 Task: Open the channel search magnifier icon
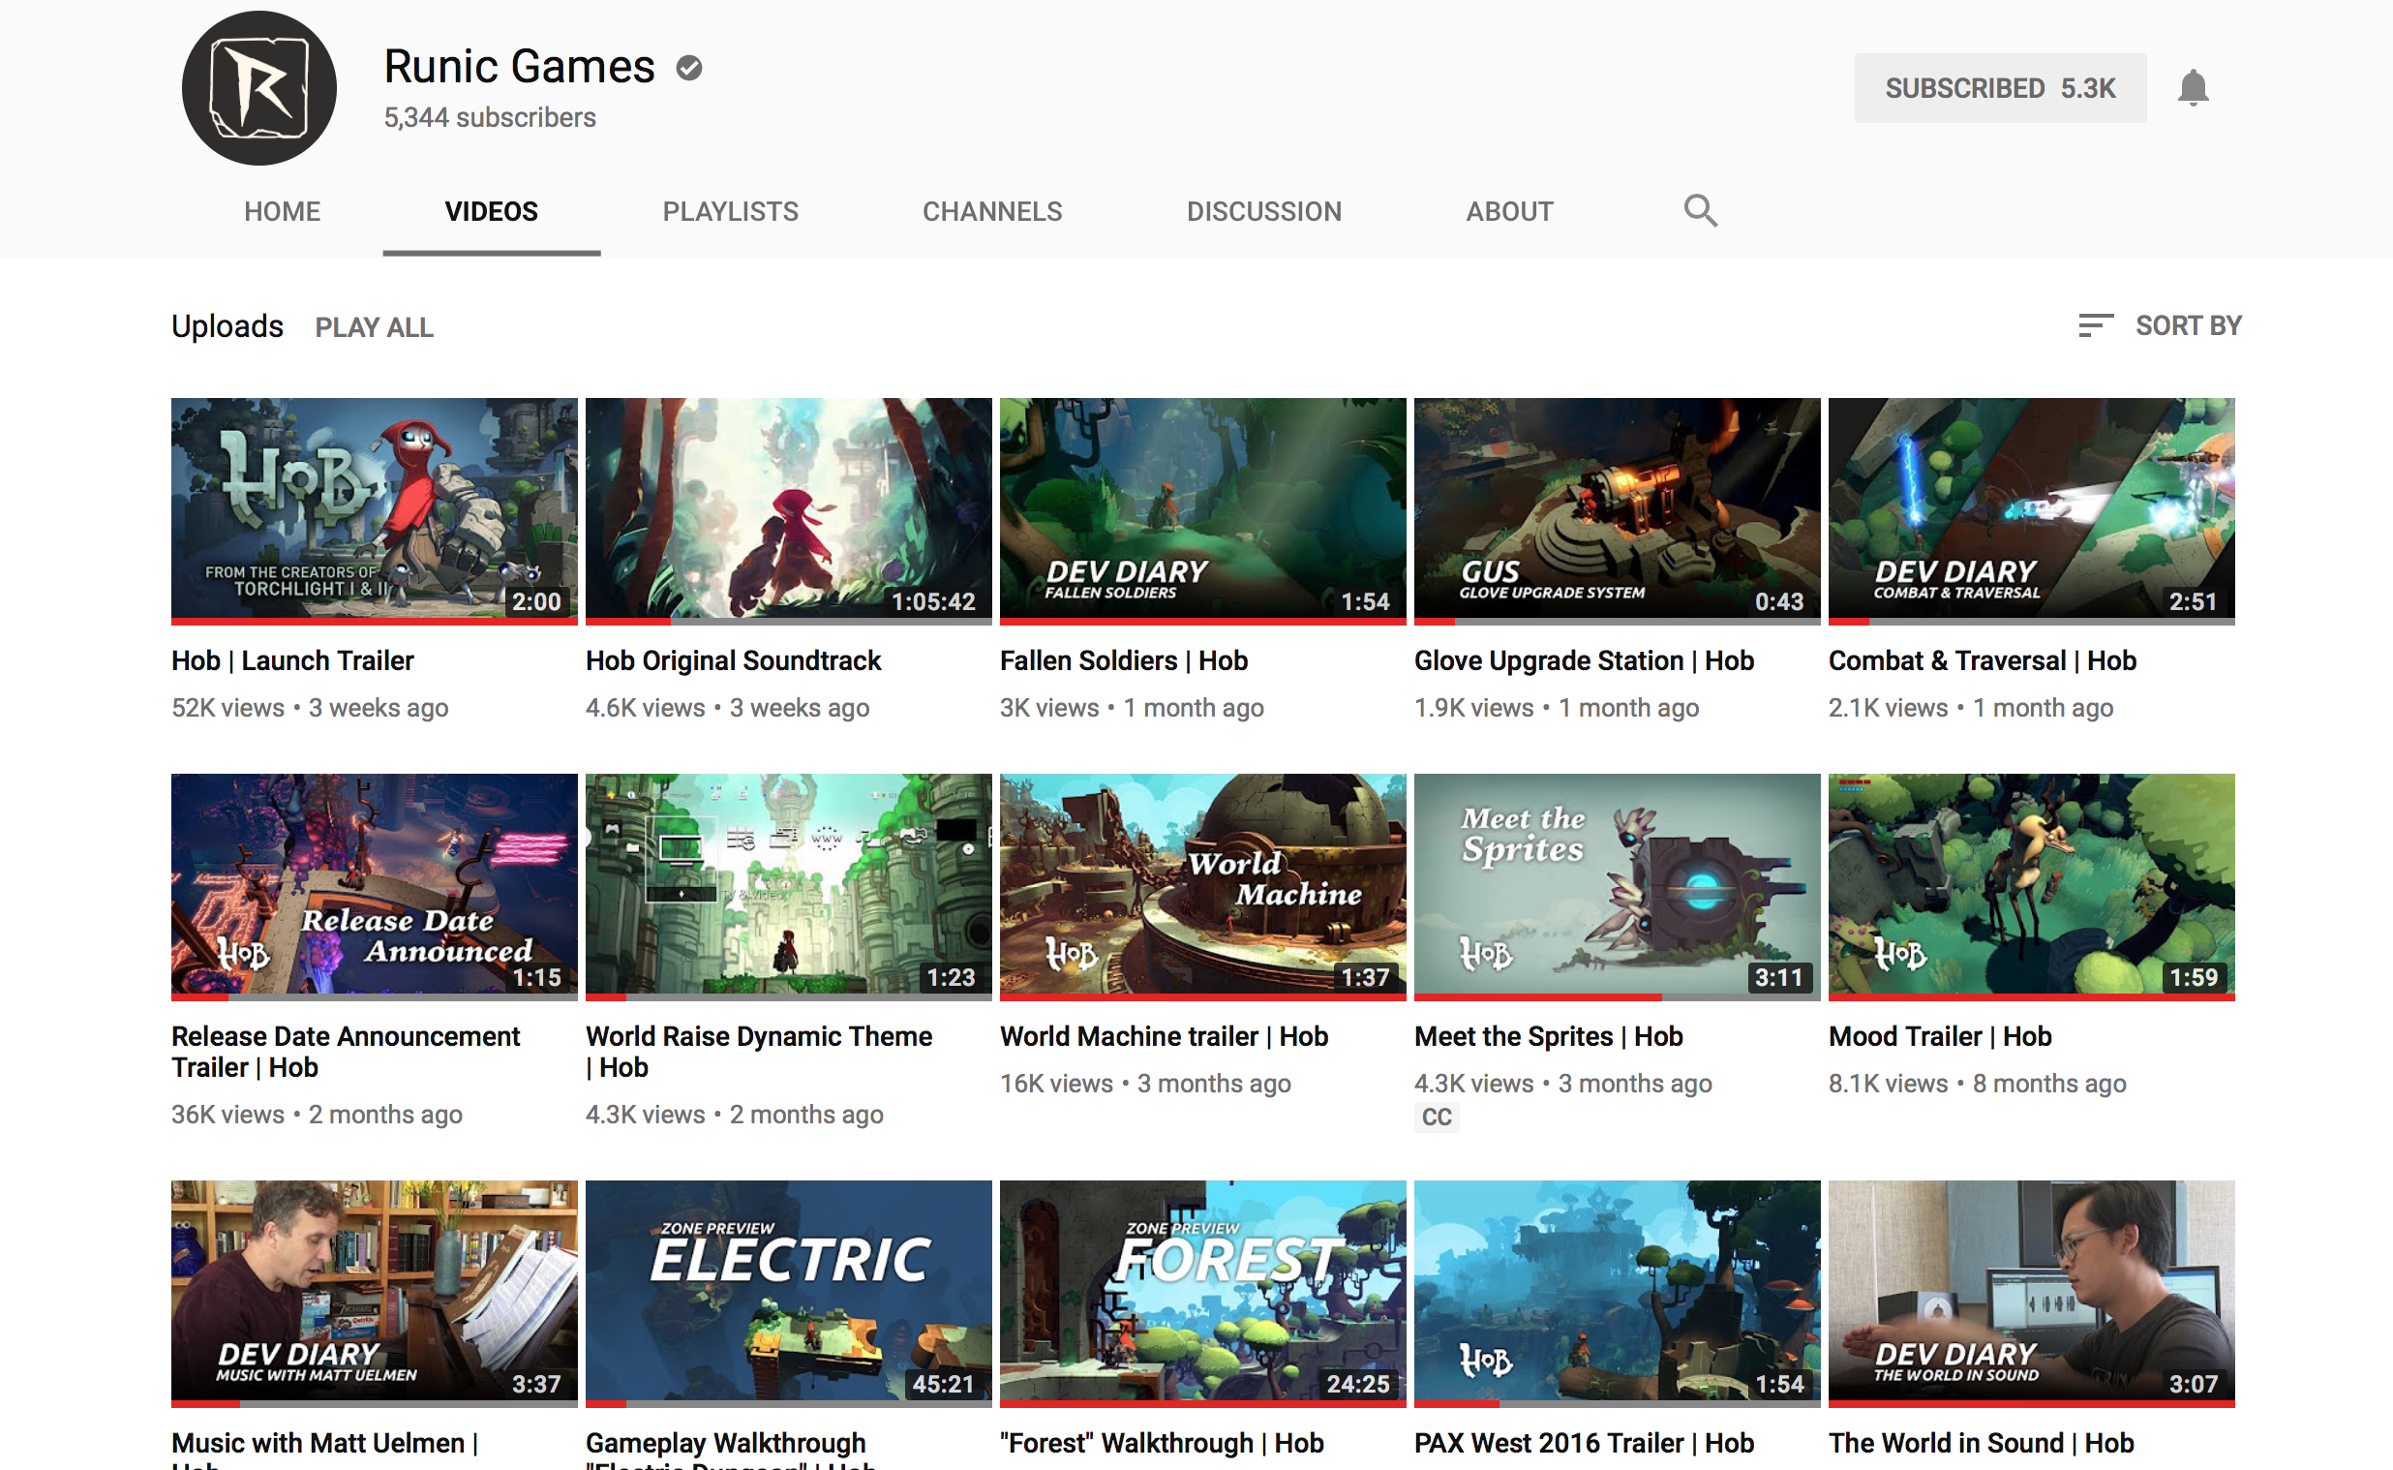point(1699,210)
